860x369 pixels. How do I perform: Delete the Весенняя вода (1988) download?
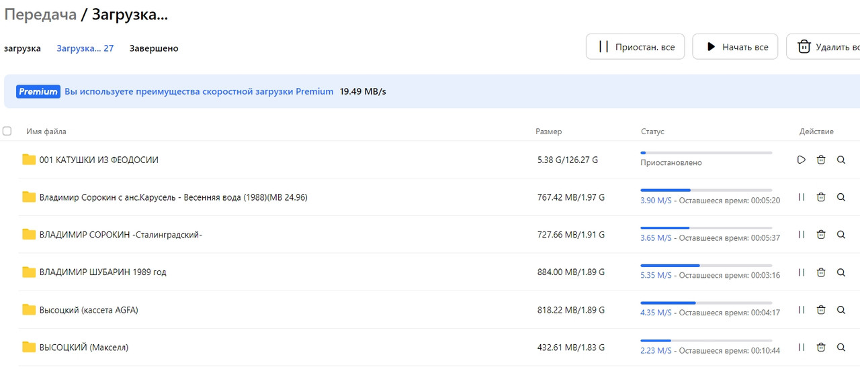click(x=821, y=197)
